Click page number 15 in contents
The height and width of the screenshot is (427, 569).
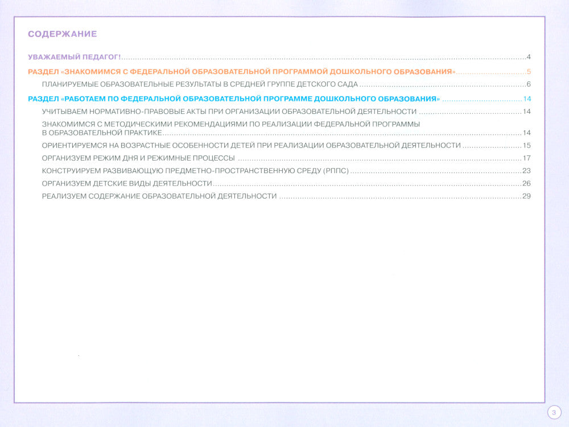(x=526, y=145)
